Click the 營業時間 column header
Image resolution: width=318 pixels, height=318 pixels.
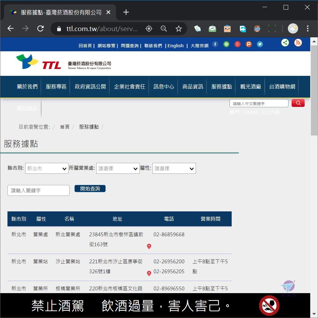point(211,219)
